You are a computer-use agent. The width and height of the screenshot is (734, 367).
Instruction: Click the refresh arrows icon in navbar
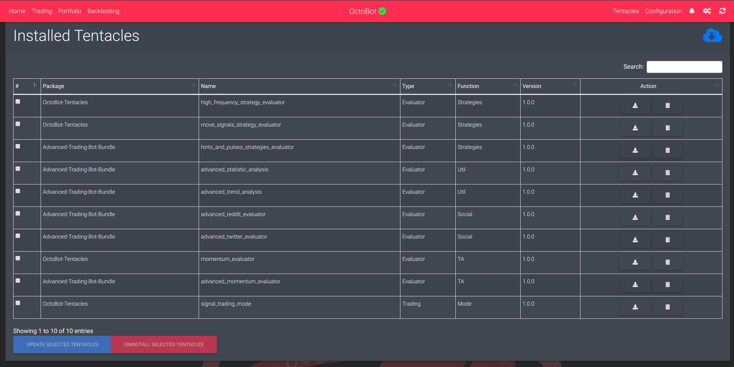(722, 11)
